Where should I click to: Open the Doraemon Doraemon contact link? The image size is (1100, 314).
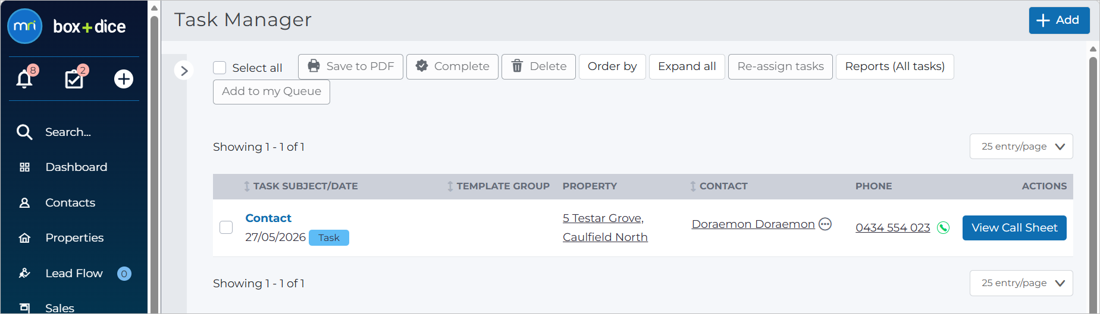[753, 224]
